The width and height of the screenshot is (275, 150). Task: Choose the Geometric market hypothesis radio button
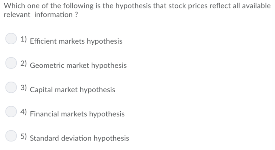pos(11,63)
